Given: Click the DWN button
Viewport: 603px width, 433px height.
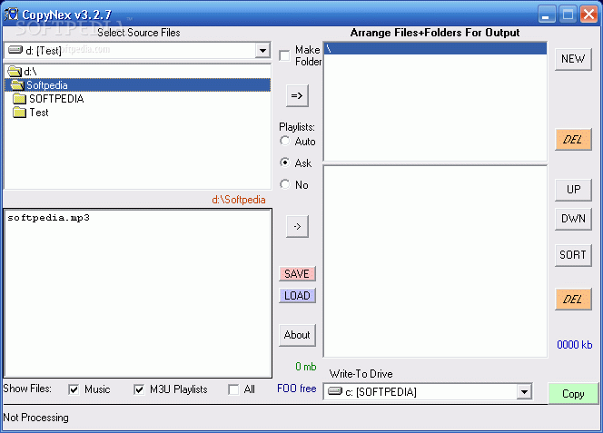Looking at the screenshot, I should (573, 219).
